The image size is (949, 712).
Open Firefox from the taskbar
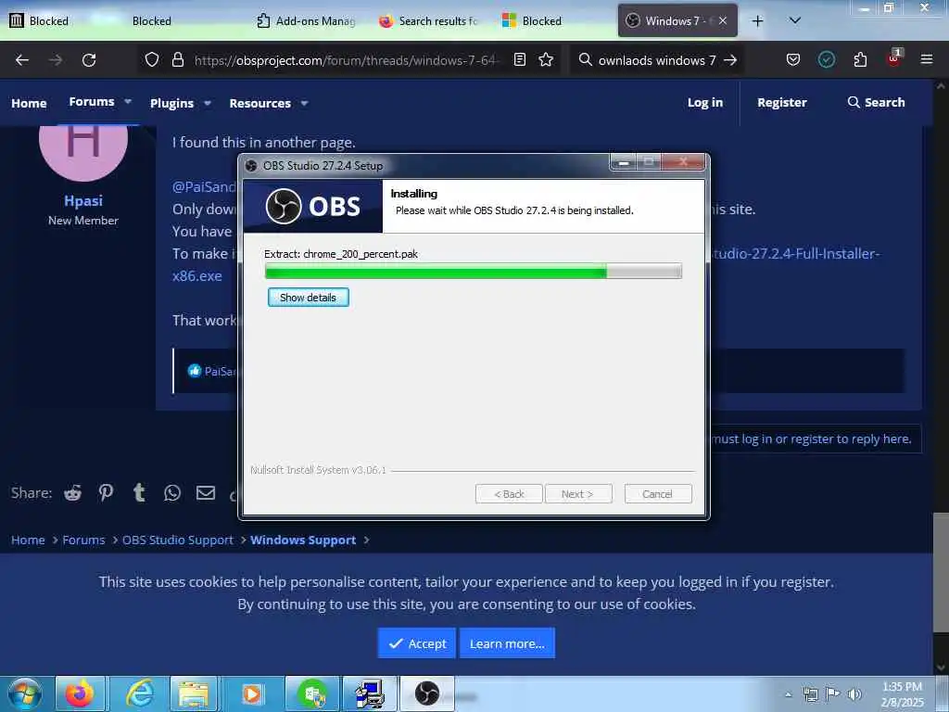pyautogui.click(x=80, y=693)
